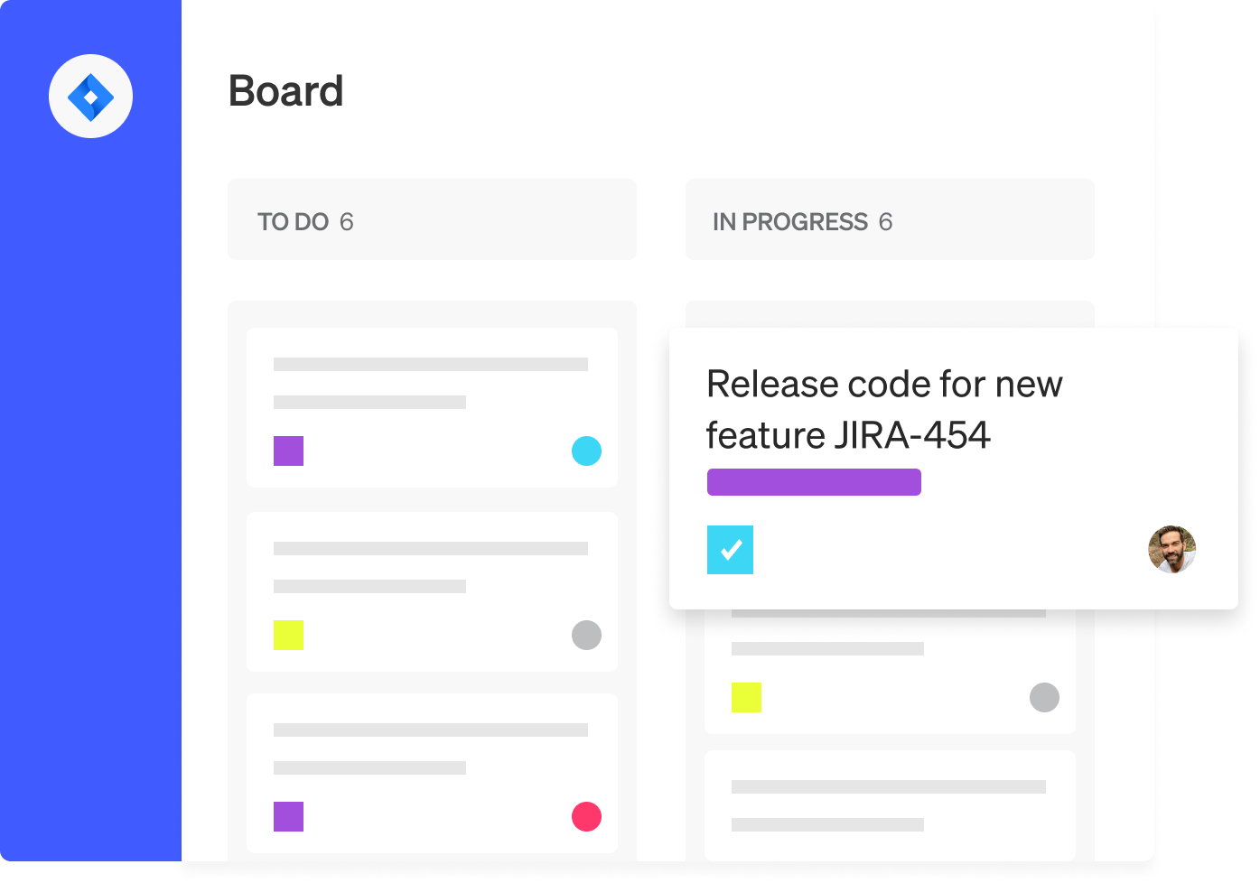This screenshot has height=883, width=1260.
Task: Open the second To Do card
Action: click(x=432, y=591)
